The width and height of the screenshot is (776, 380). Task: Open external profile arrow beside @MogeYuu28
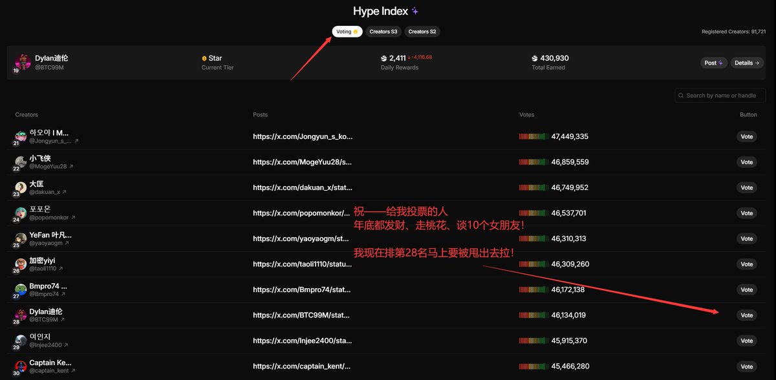click(x=71, y=167)
